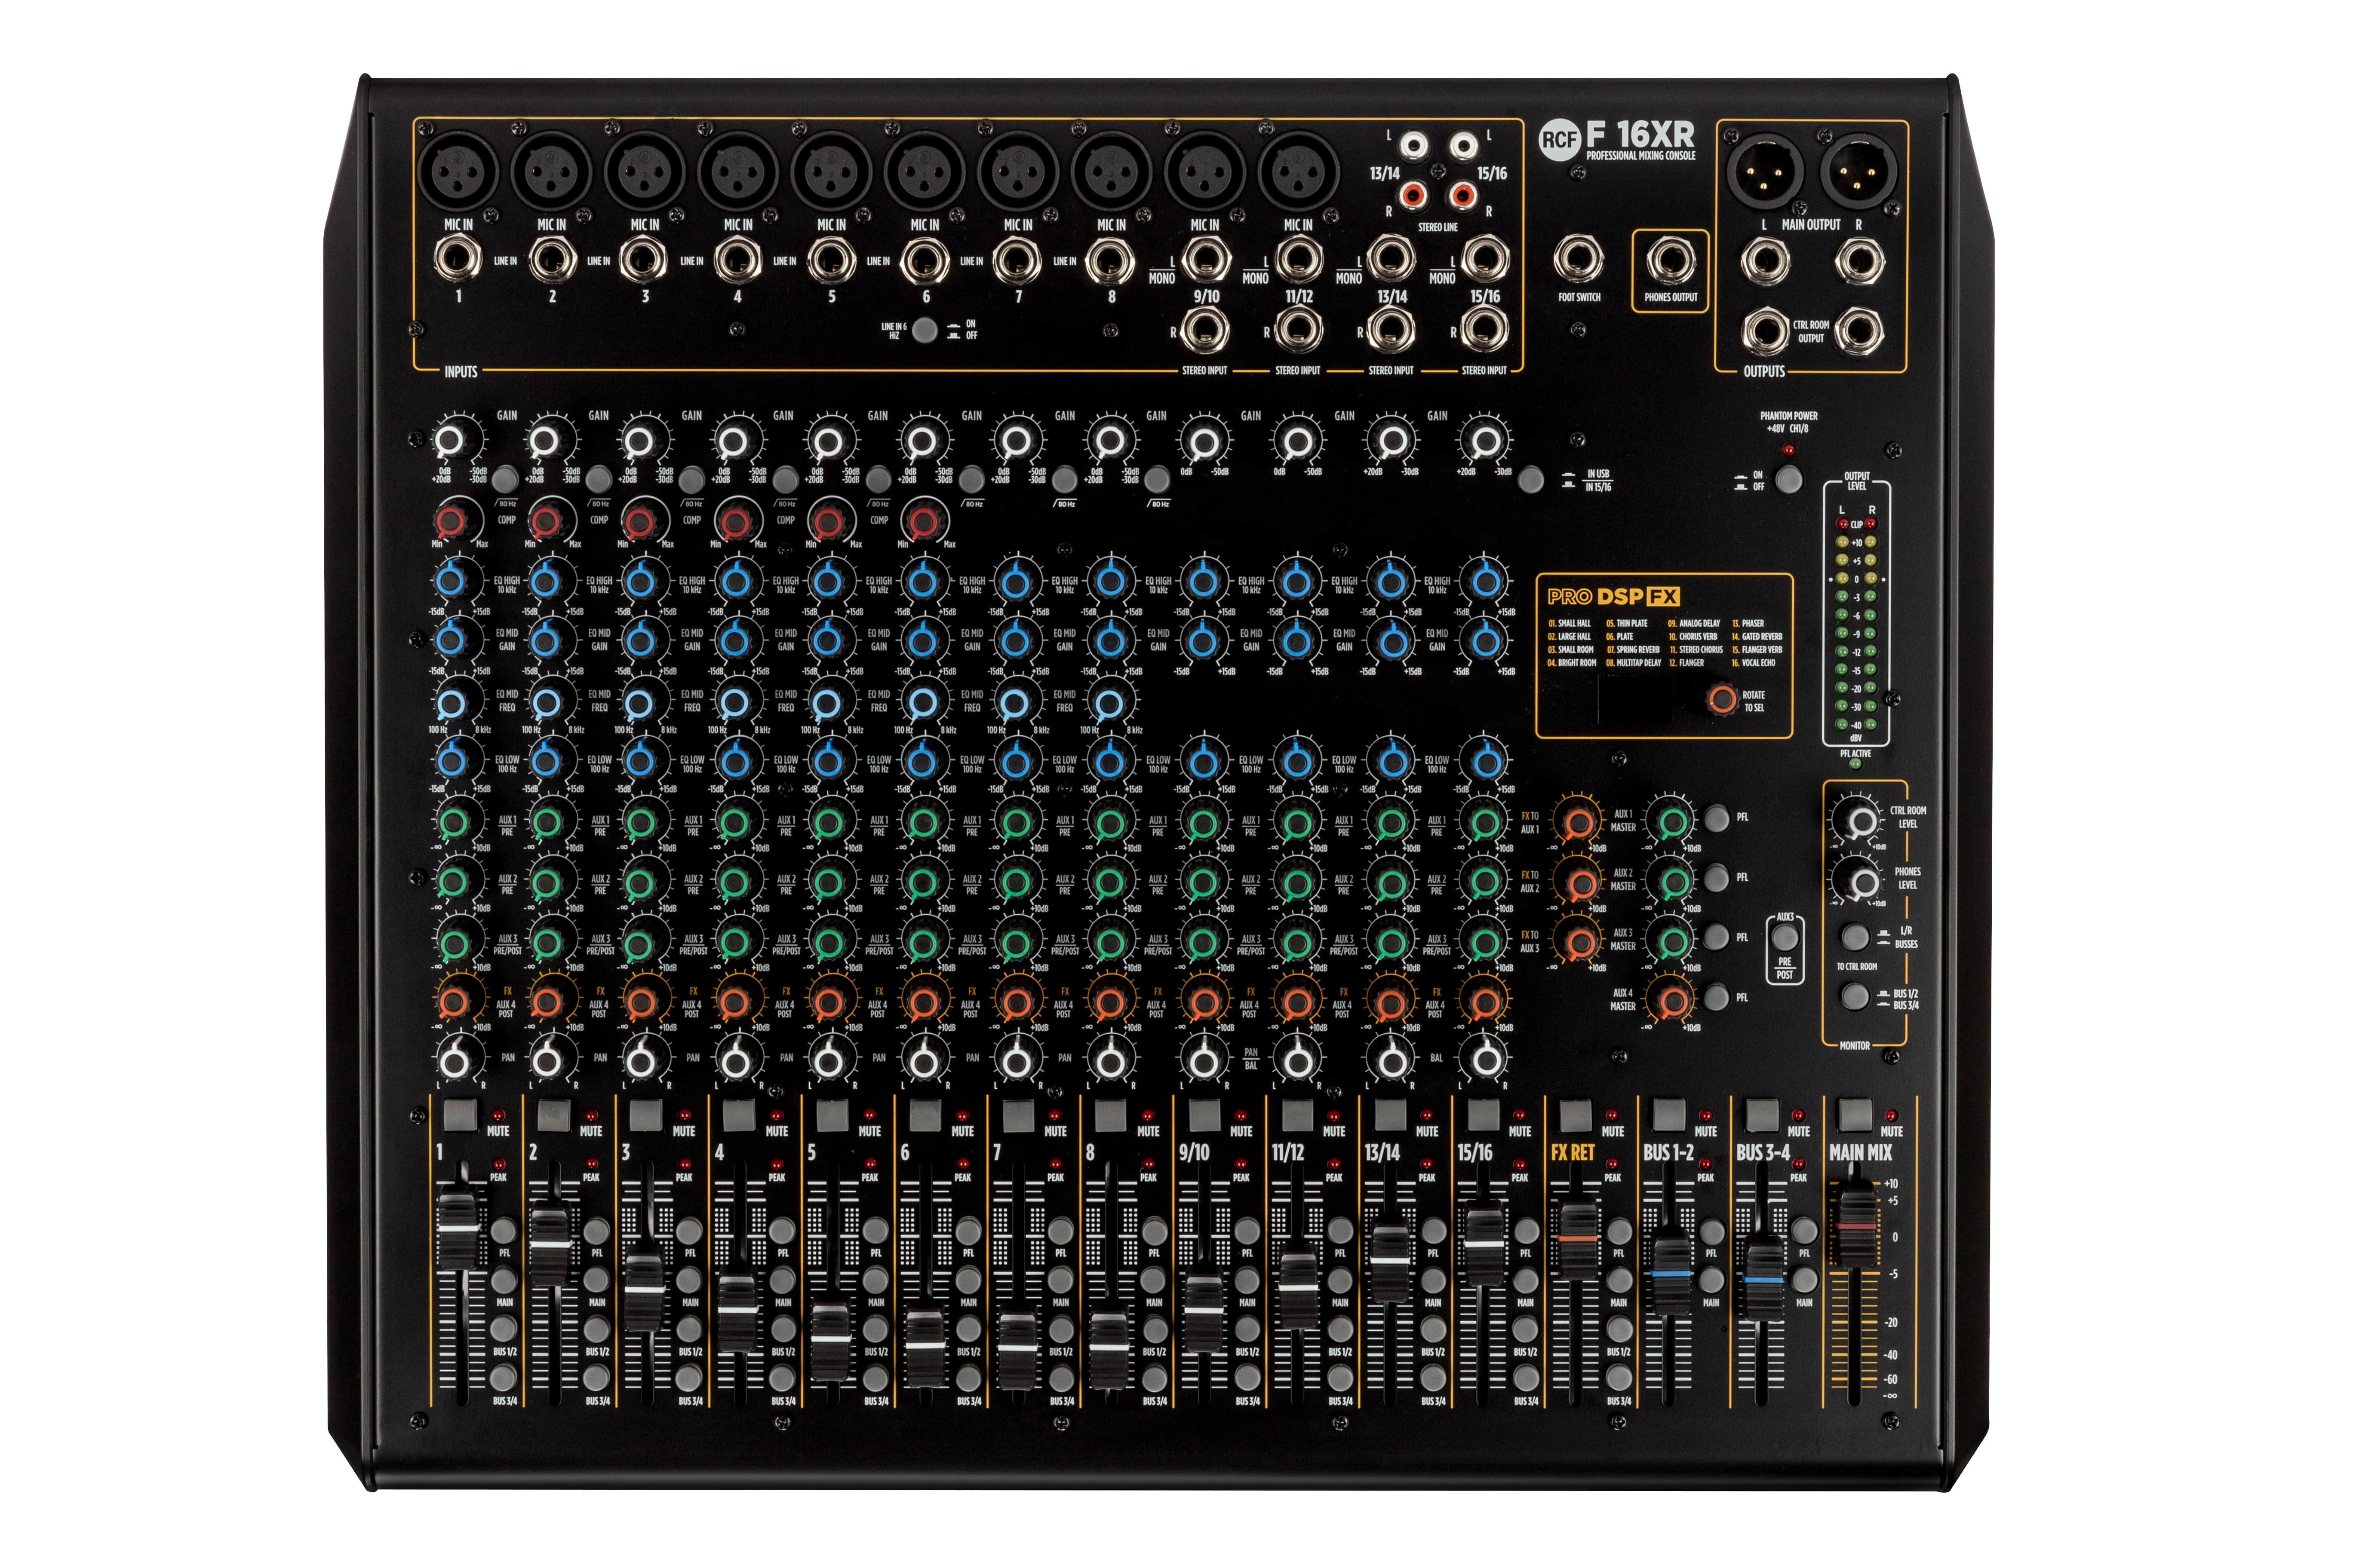
Task: Click the 'FX RET' strip label
Action: [x=1573, y=1152]
